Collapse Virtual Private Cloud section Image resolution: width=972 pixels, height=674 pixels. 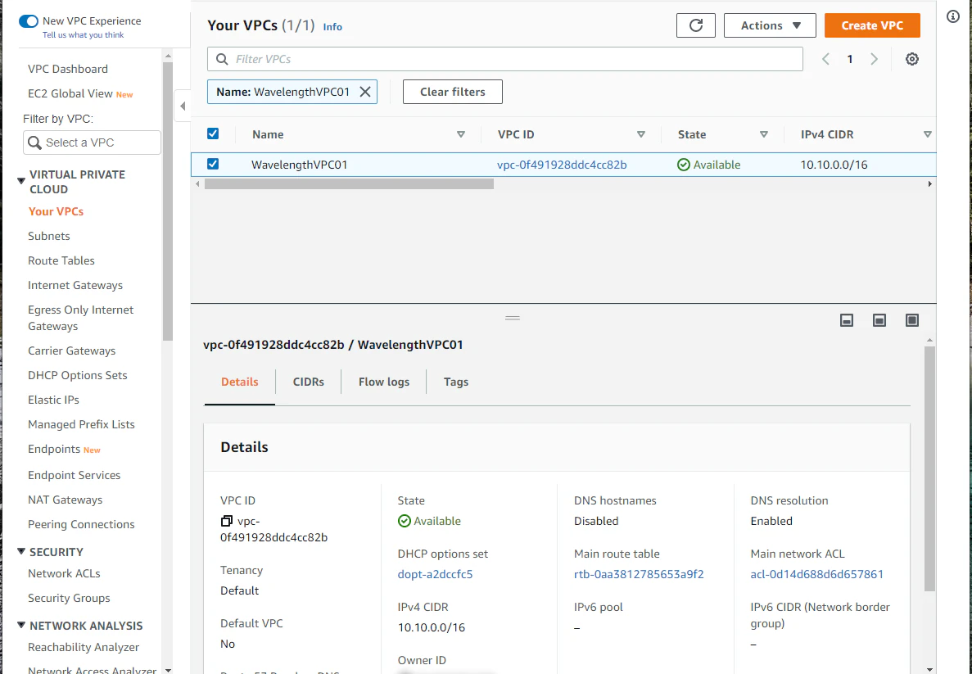pos(21,181)
